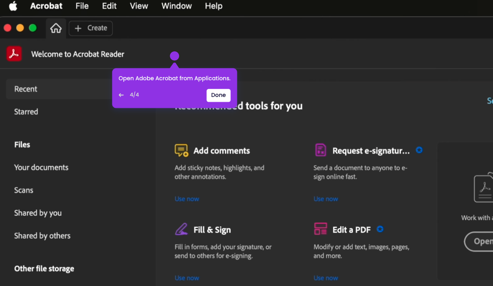The image size is (493, 286).
Task: Click the Add comments icon
Action: (182, 150)
